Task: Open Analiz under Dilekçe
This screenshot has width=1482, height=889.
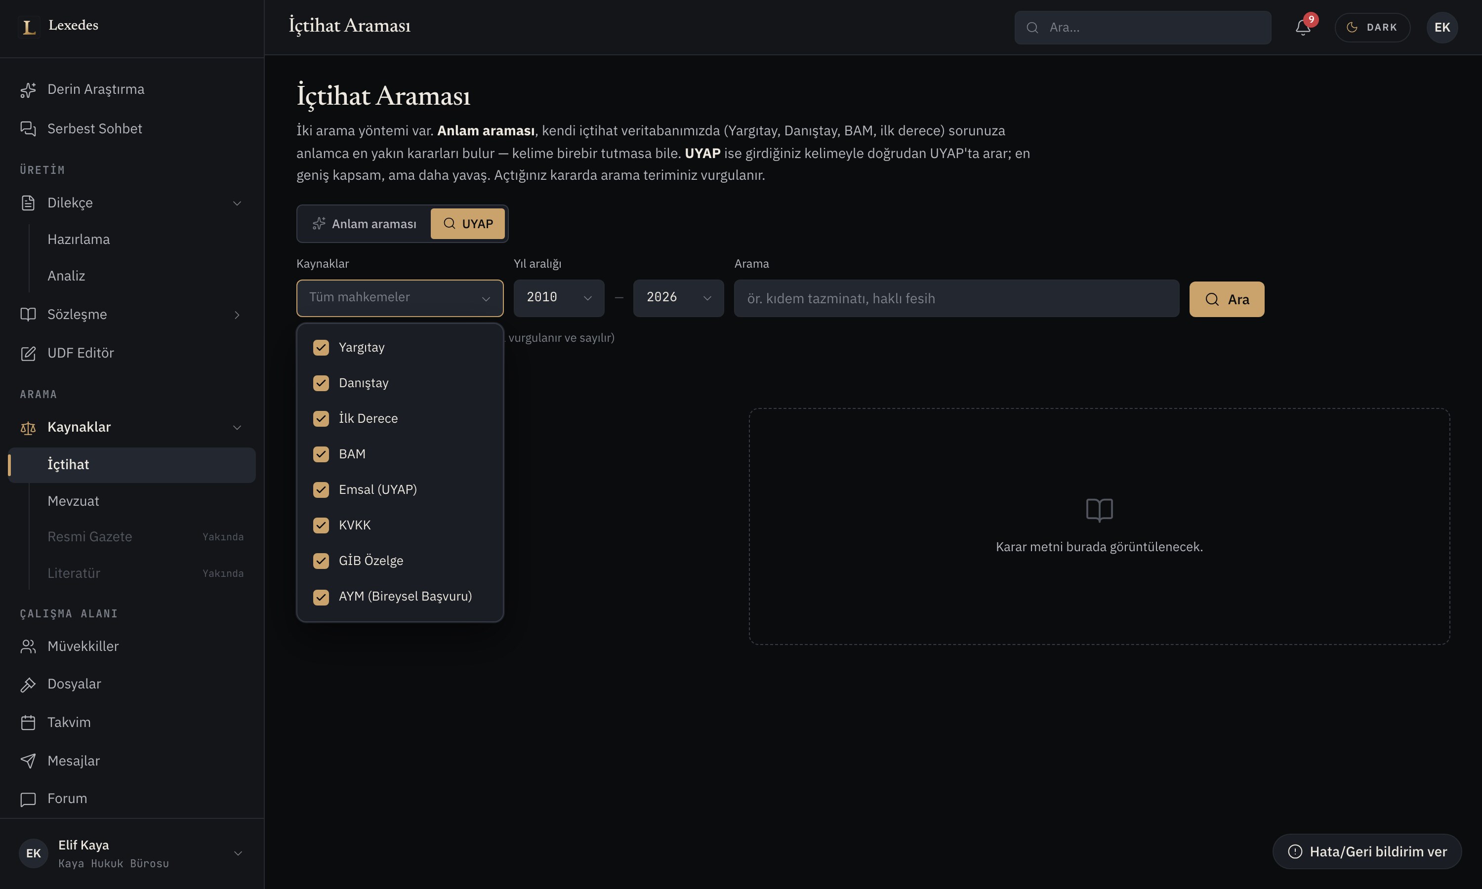Action: tap(66, 276)
